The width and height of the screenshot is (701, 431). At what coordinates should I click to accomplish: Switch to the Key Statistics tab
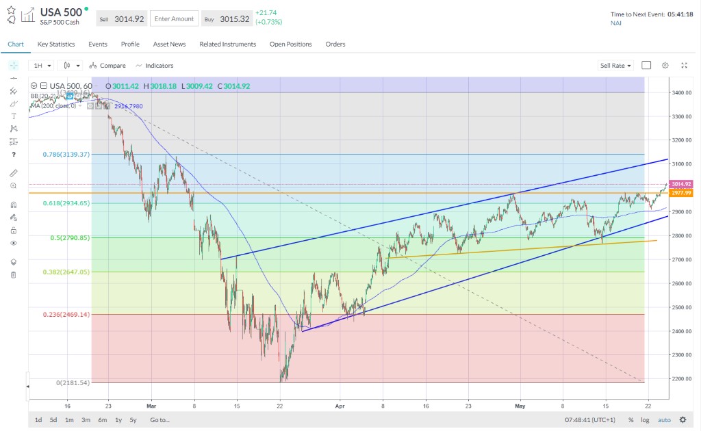point(56,44)
